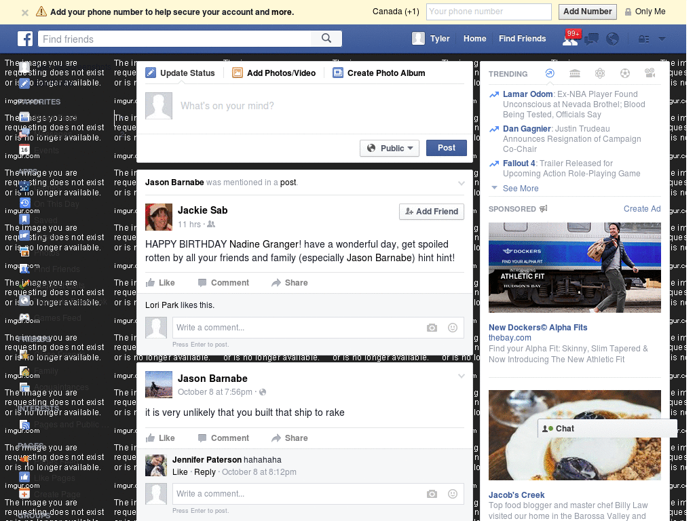Open Find Friends in top bar
Screen dimensions: 695x521
pos(522,39)
